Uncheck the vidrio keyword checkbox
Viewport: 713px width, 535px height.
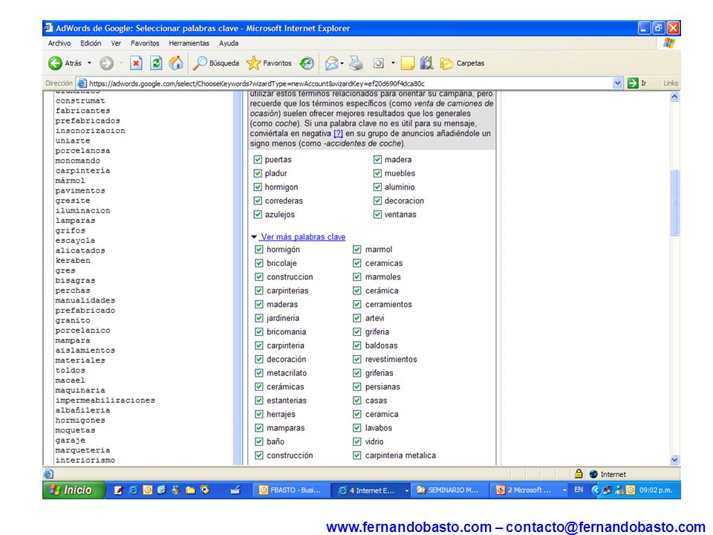357,441
